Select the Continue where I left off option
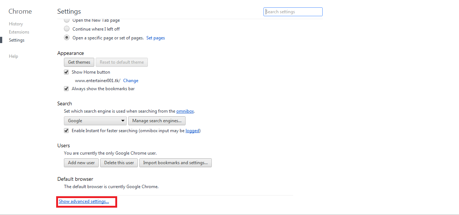 [67, 29]
